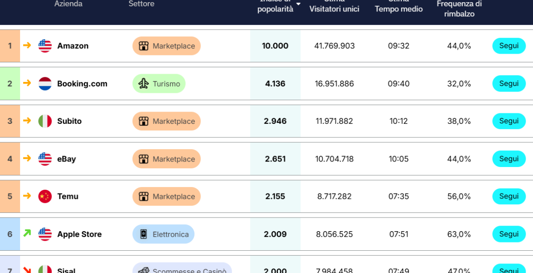
Task: Click unique visitors value 8.717.282
Action: click(334, 196)
